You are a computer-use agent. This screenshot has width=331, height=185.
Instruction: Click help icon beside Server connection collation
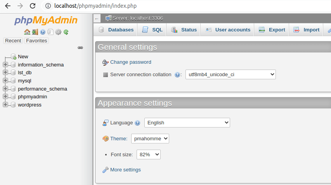[x=177, y=75]
